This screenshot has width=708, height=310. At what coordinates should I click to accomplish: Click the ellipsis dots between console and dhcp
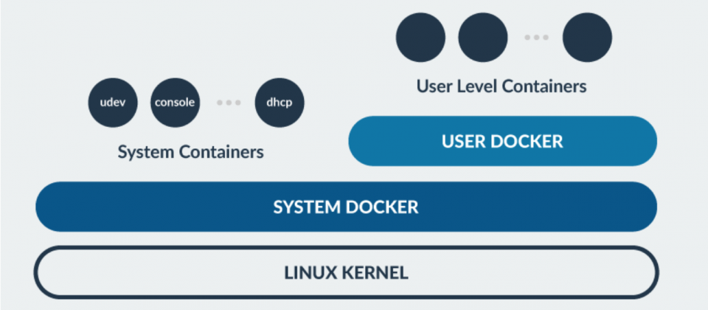[229, 103]
